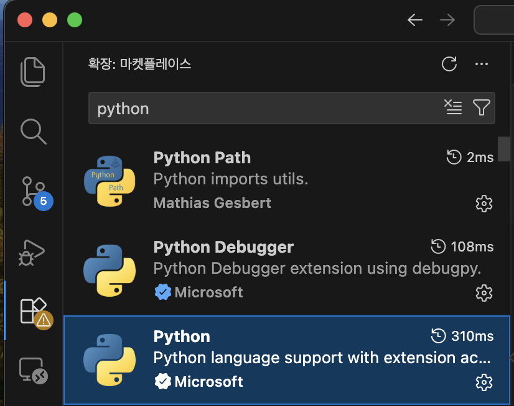Open Python Path extension settings gear
The height and width of the screenshot is (406, 514).
484,203
